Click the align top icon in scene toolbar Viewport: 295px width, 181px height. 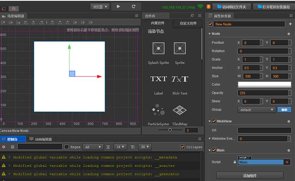[x=3, y=23]
